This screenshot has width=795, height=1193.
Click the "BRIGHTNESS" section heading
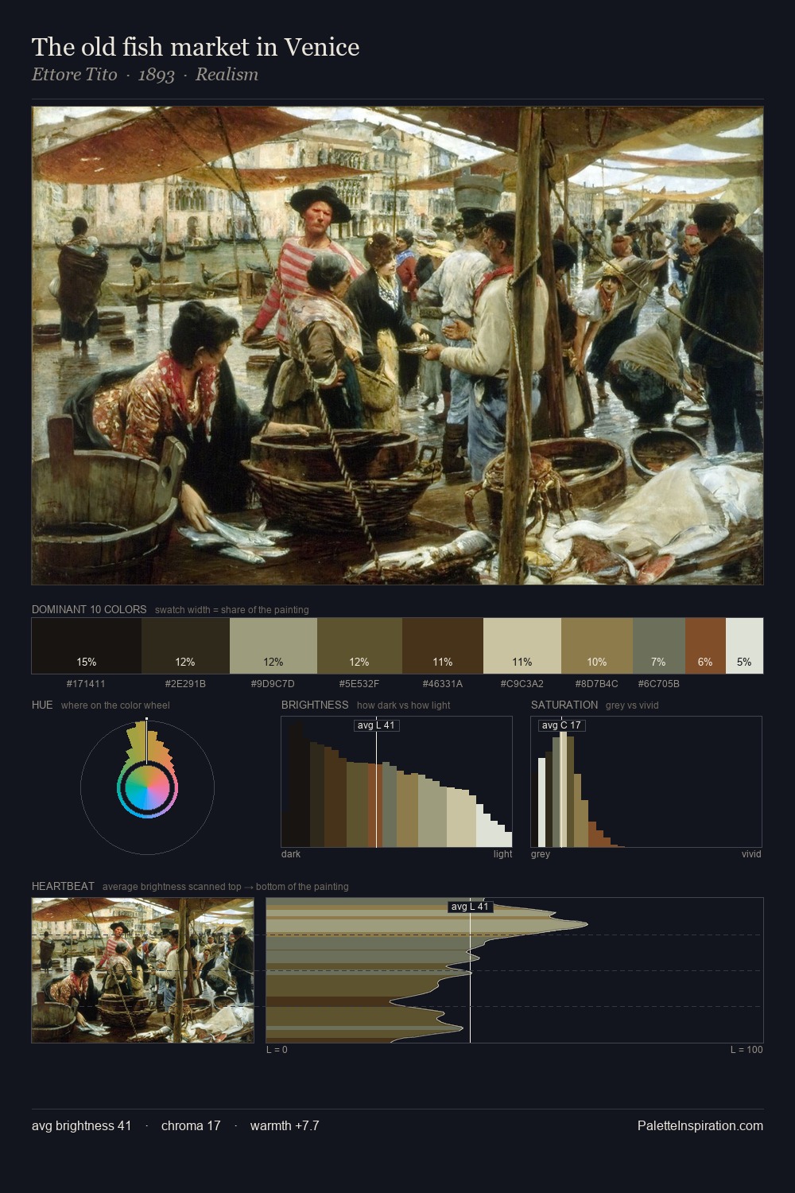click(x=315, y=705)
